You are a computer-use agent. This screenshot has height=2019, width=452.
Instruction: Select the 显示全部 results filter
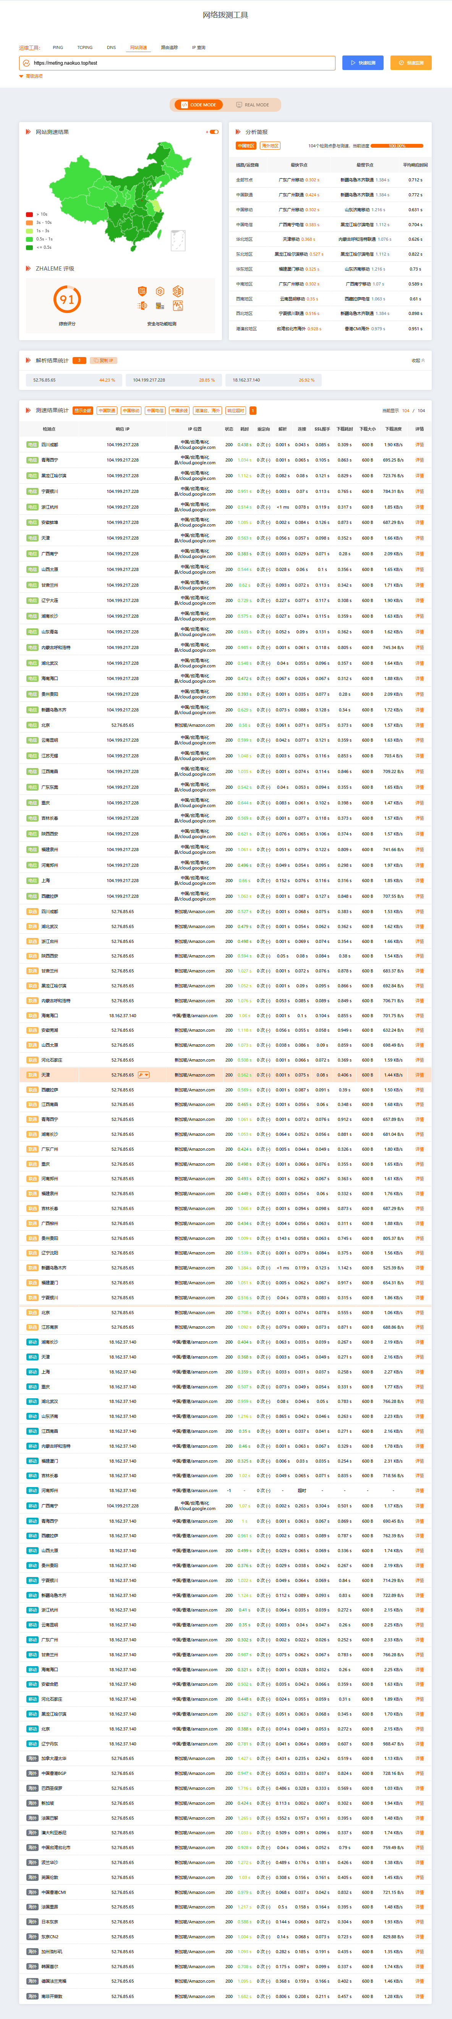83,411
